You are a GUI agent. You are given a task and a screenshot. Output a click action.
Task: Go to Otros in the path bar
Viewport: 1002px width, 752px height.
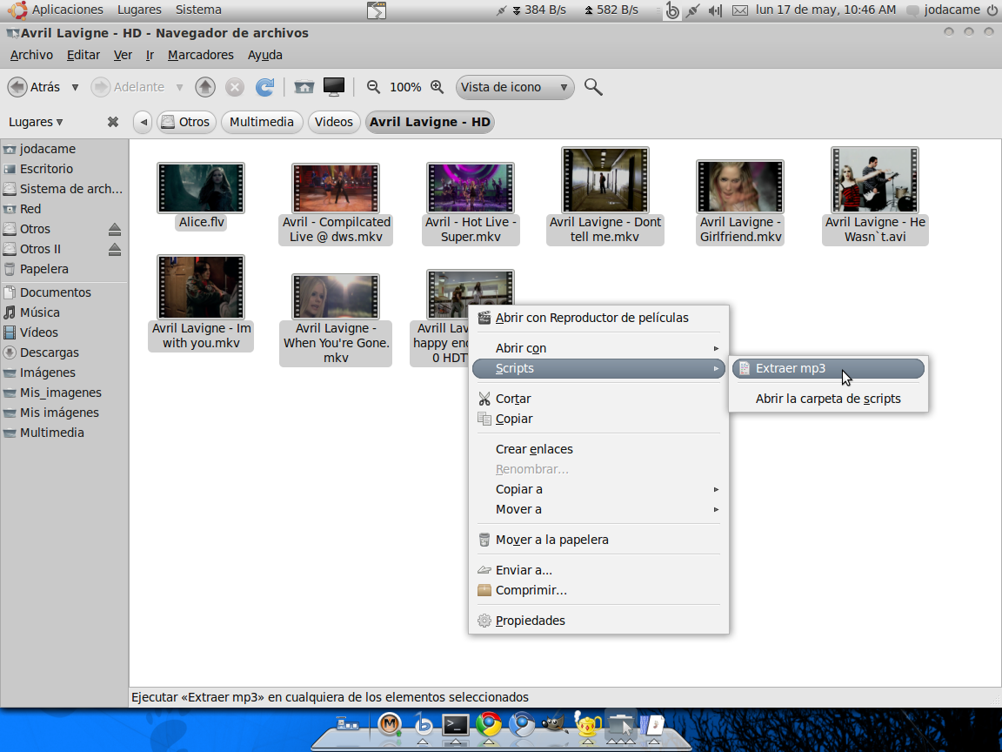pos(186,122)
